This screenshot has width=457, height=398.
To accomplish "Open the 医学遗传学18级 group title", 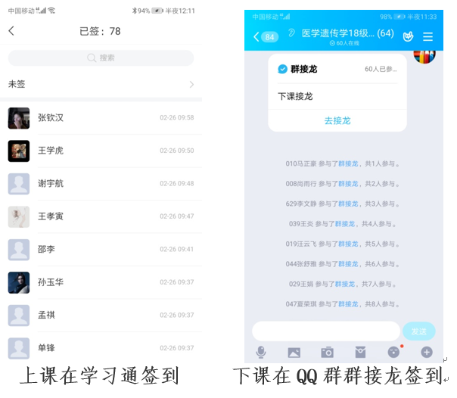I will [x=348, y=33].
